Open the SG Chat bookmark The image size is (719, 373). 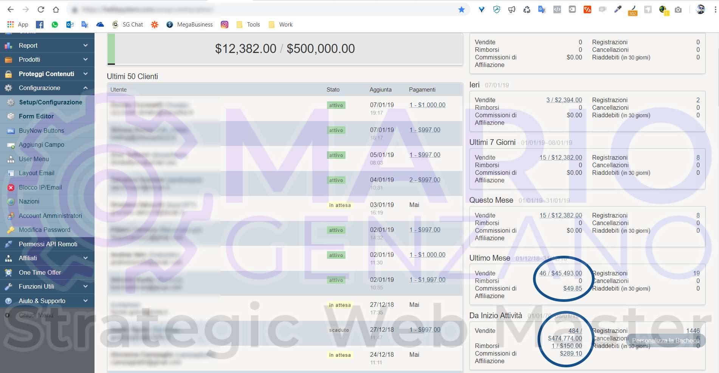[128, 25]
